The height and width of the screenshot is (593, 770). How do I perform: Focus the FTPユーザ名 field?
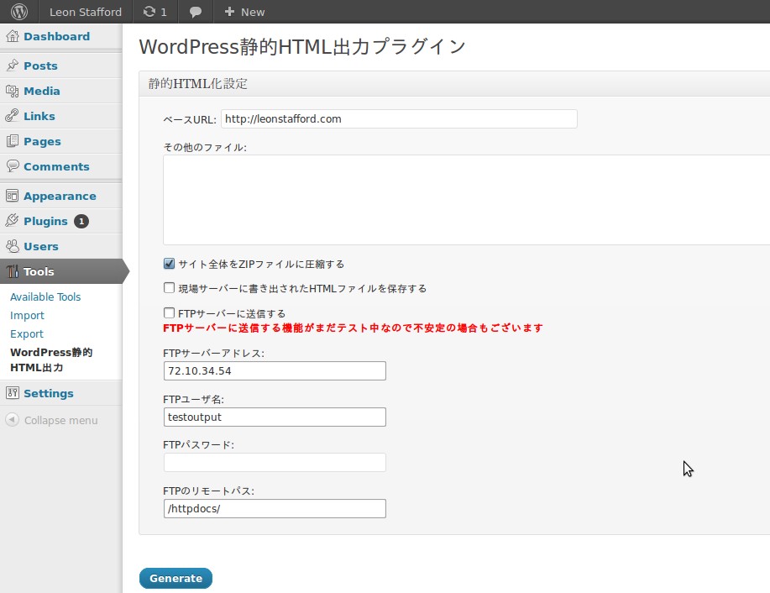pyautogui.click(x=275, y=417)
